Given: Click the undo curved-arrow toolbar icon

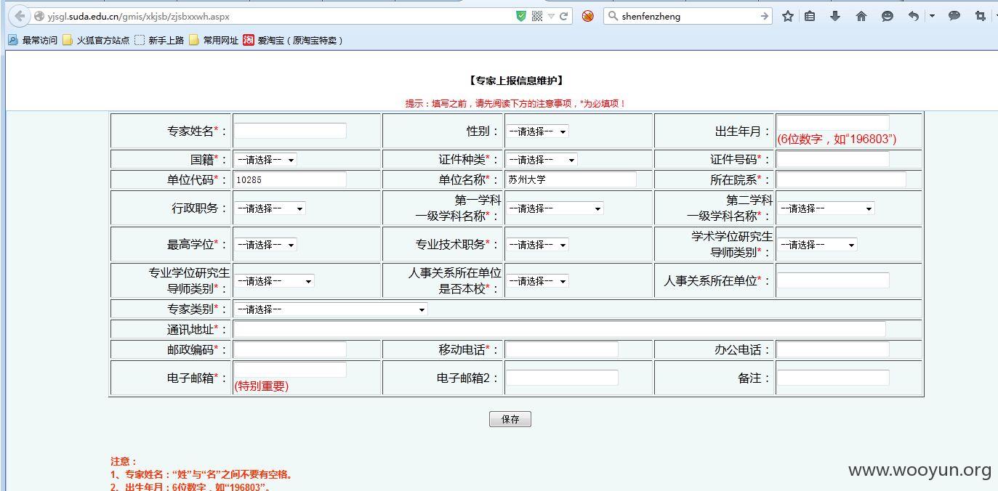Looking at the screenshot, I should coord(914,16).
